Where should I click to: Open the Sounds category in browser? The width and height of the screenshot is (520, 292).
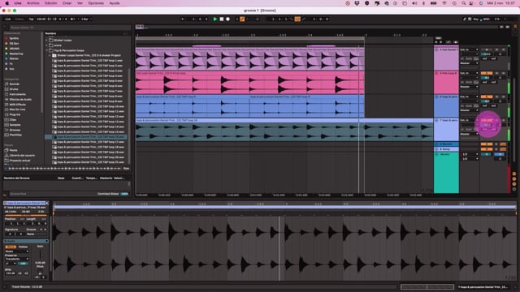[x=15, y=84]
